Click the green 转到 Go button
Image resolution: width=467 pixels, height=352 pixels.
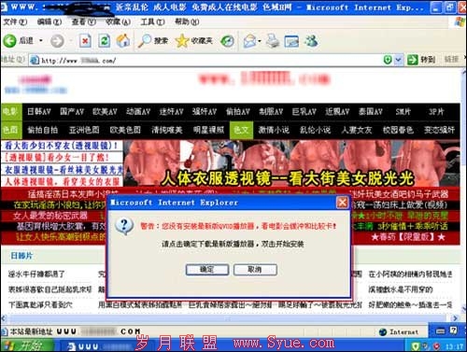click(421, 60)
